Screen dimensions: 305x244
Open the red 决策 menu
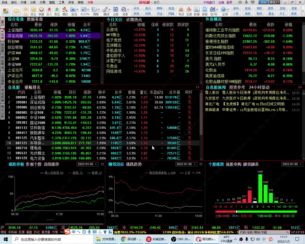tap(90, 2)
